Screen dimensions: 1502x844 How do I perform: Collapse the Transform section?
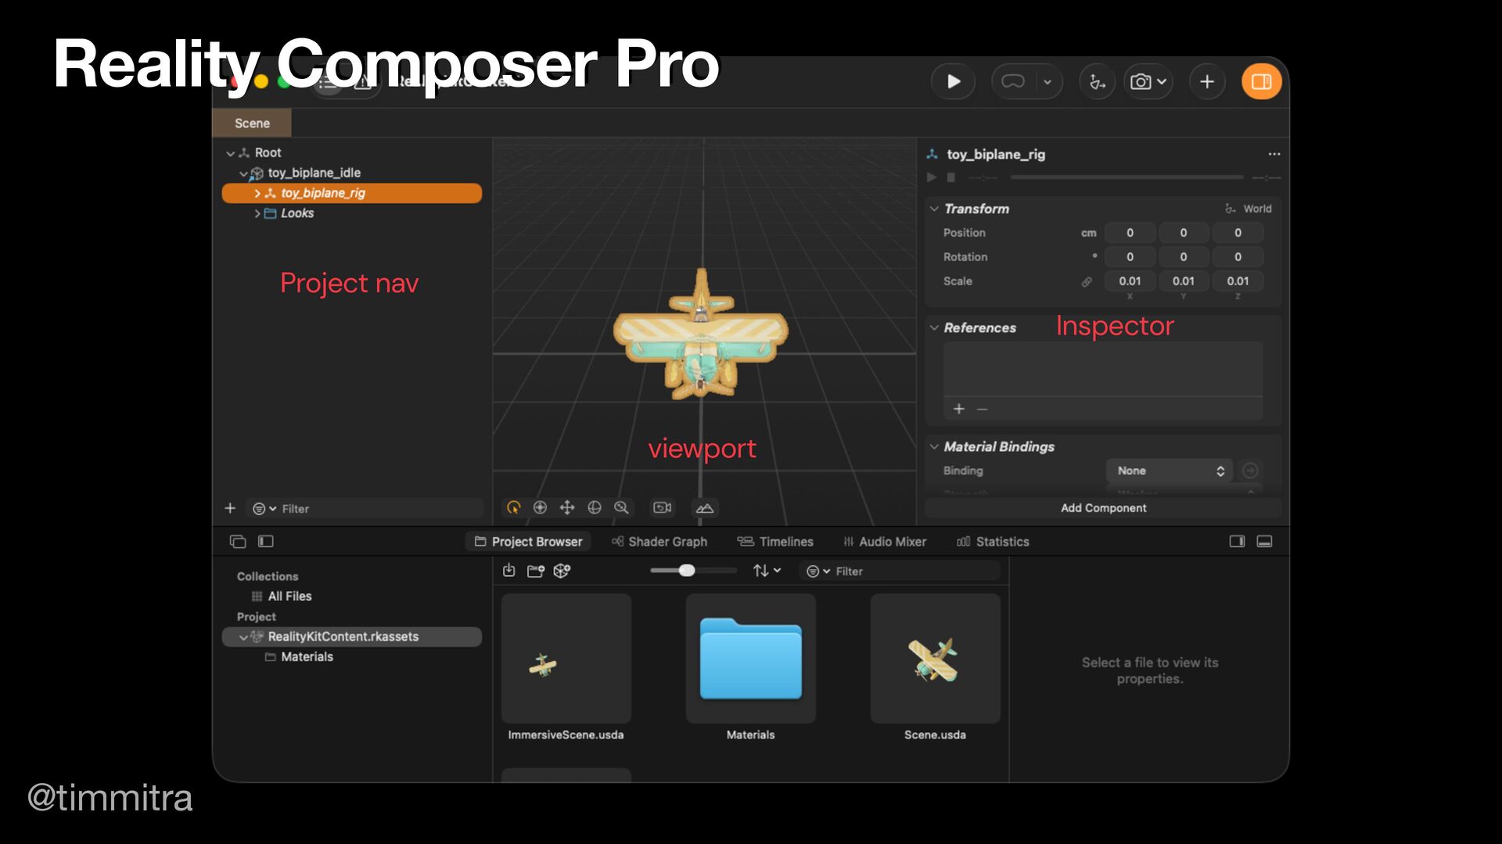pyautogui.click(x=934, y=209)
